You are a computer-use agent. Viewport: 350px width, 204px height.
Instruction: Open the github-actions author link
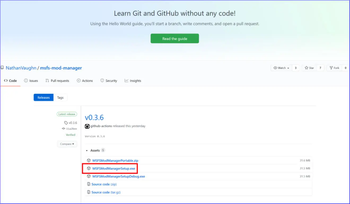(101, 126)
